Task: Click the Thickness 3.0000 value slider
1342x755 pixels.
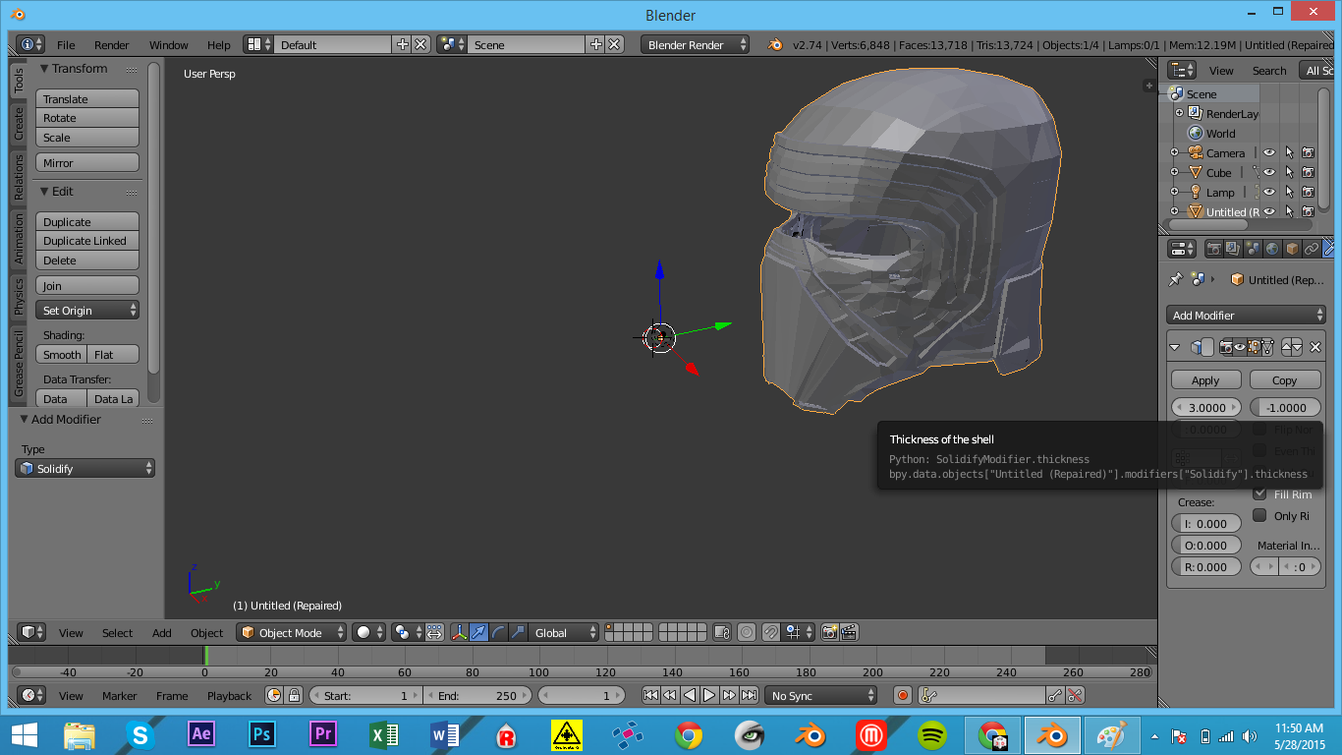Action: click(1207, 407)
